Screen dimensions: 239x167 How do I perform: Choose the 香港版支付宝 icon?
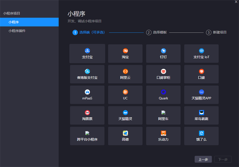click(87, 71)
